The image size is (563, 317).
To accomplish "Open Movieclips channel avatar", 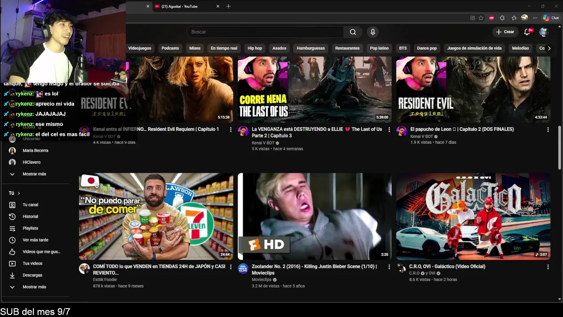I will 243,269.
